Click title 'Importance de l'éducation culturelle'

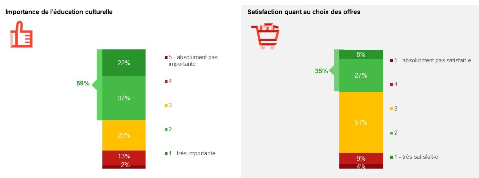pos(59,12)
